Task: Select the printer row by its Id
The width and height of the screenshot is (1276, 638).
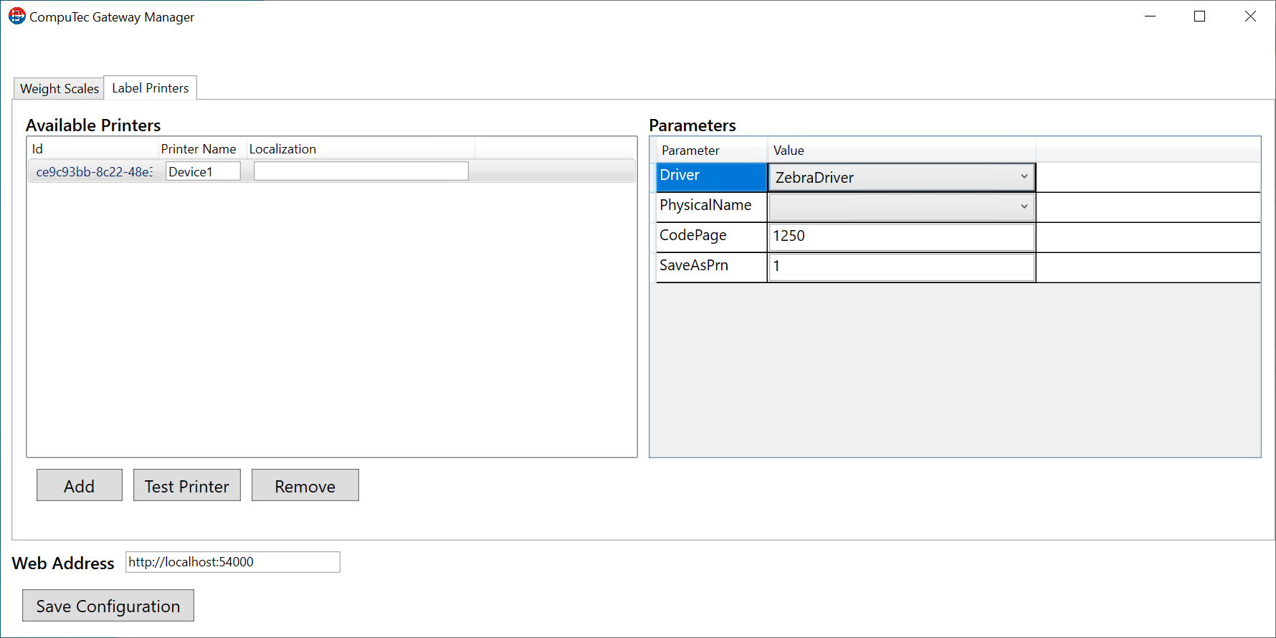Action: coord(94,172)
